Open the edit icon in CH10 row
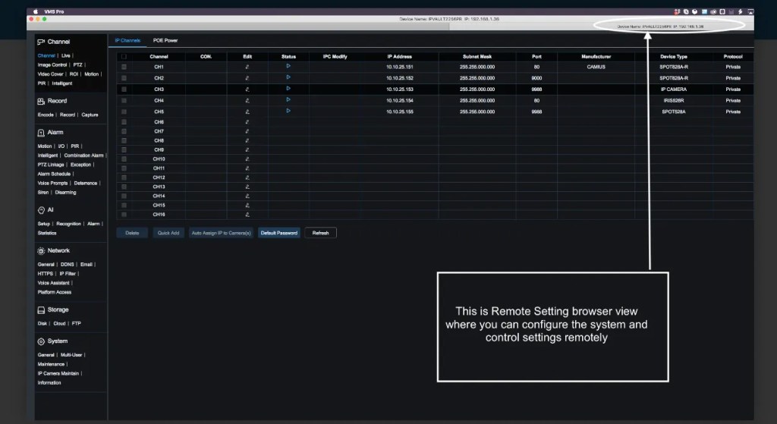Image resolution: width=777 pixels, height=424 pixels. pyautogui.click(x=247, y=159)
